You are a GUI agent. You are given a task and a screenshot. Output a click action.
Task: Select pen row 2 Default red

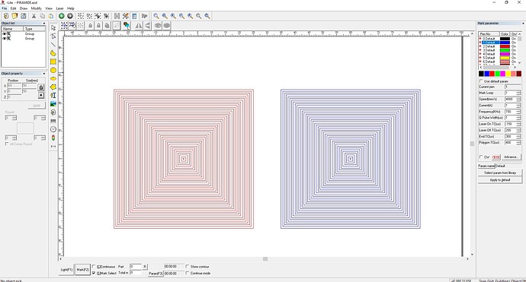pos(498,46)
